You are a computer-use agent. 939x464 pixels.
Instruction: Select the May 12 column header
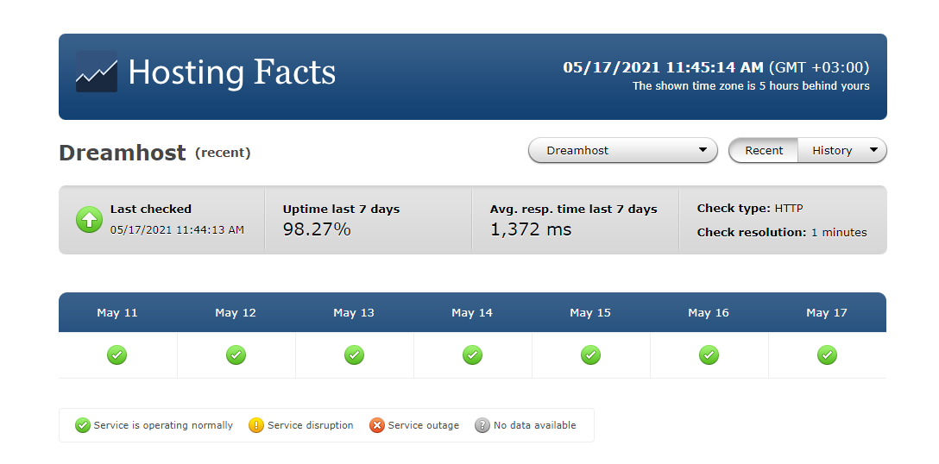point(236,312)
